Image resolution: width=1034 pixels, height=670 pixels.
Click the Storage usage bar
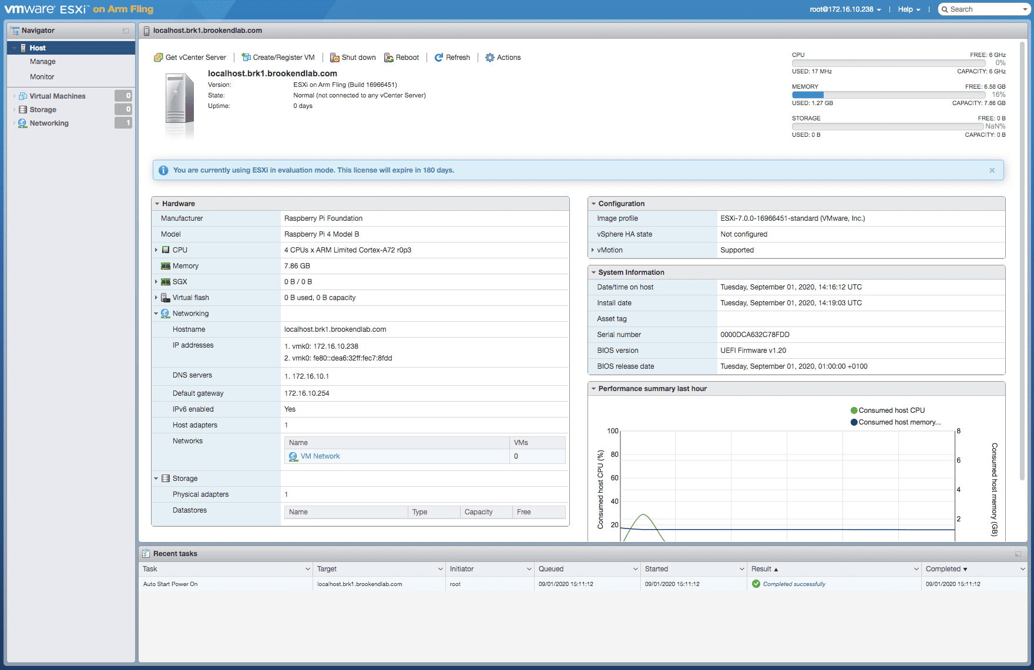pyautogui.click(x=888, y=127)
